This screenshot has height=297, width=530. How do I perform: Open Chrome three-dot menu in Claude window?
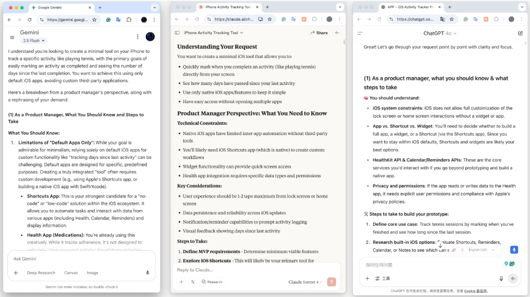click(340, 19)
